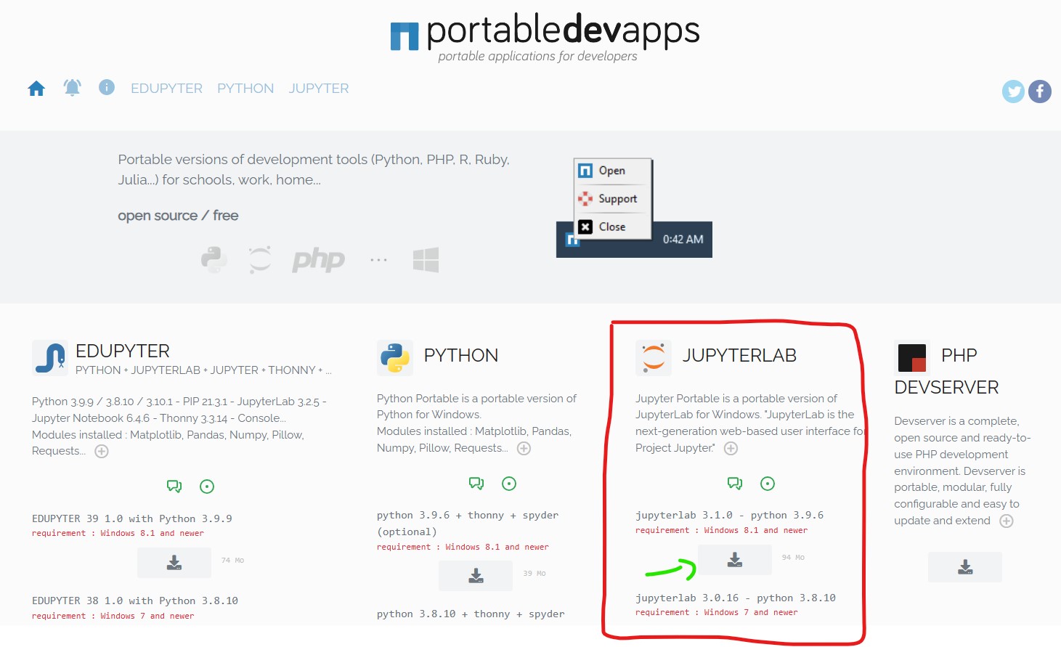The image size is (1061, 647).
Task: Select Support from the taskbar context menu
Action: point(612,198)
